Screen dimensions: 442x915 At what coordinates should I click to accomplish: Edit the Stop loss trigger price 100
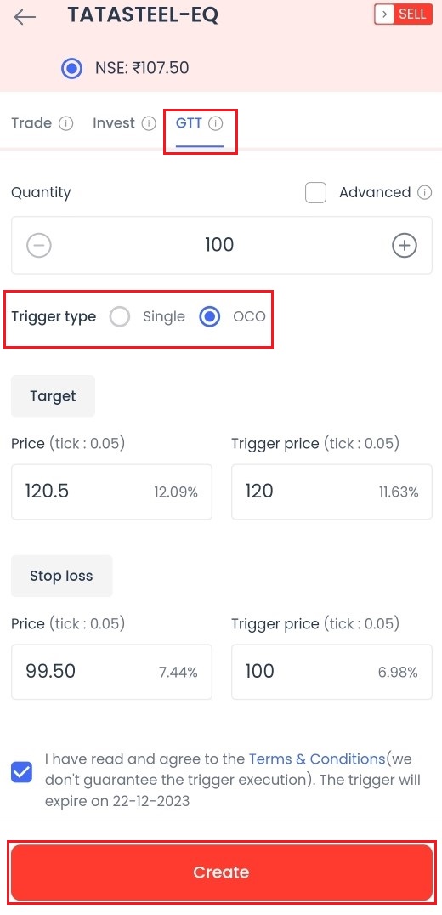331,672
